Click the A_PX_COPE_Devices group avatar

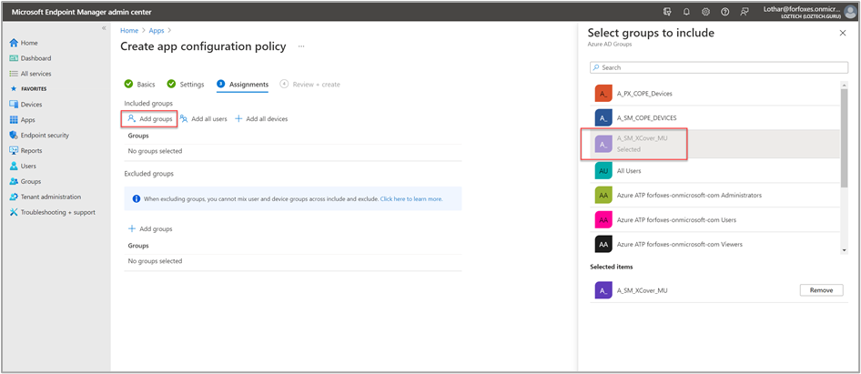coord(603,94)
